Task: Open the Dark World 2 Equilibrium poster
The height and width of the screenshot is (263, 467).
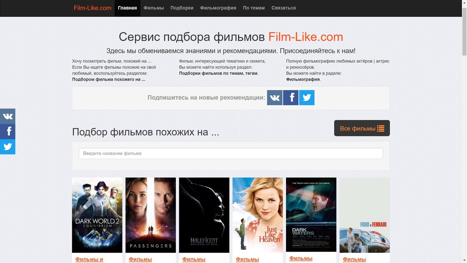Action: 97,215
